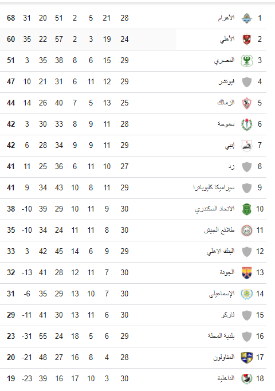Image resolution: width=275 pixels, height=391 pixels.
Task: Click the Arab Contractors crest in row 17
Action: click(x=246, y=357)
